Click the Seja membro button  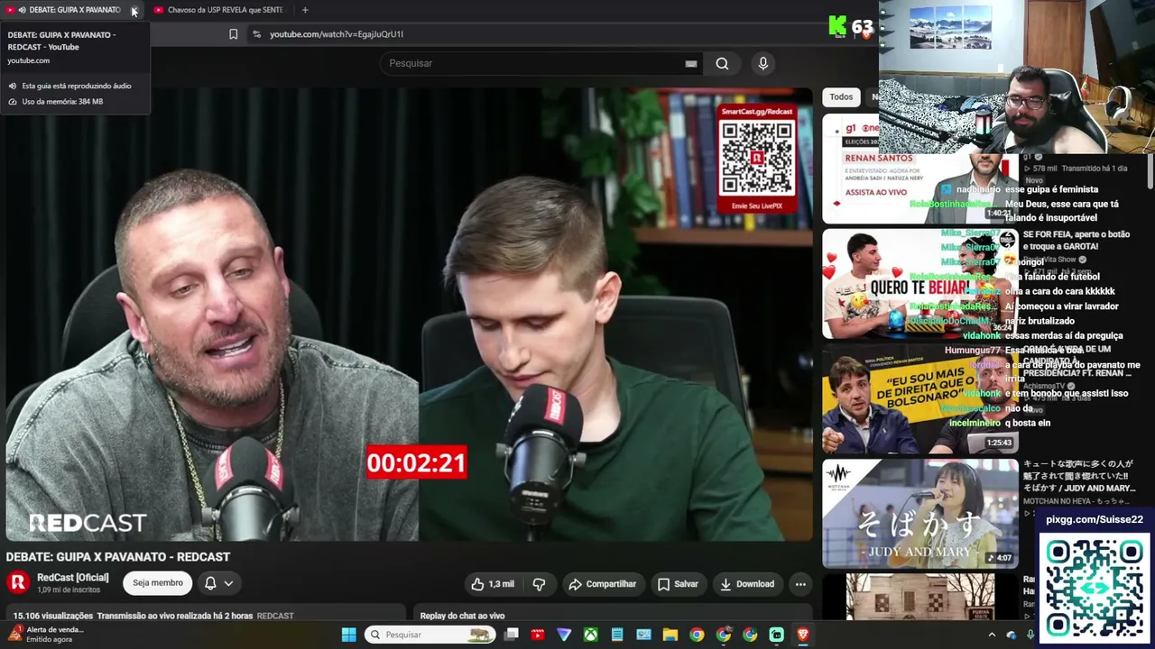pyautogui.click(x=158, y=583)
